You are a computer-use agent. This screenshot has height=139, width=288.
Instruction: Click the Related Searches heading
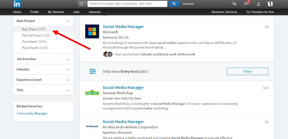pyautogui.click(x=30, y=106)
